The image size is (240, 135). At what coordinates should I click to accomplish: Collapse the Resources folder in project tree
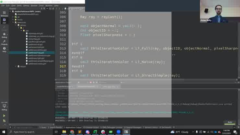click(x=13, y=22)
